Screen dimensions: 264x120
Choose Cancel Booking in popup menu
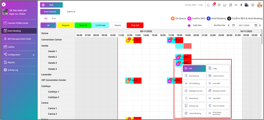tap(194, 113)
